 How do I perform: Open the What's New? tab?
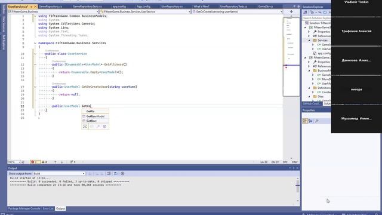pyautogui.click(x=201, y=7)
